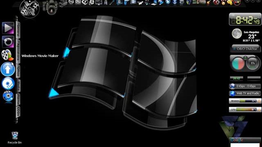
Task: Click the Google gadget header
Action: click(245, 140)
